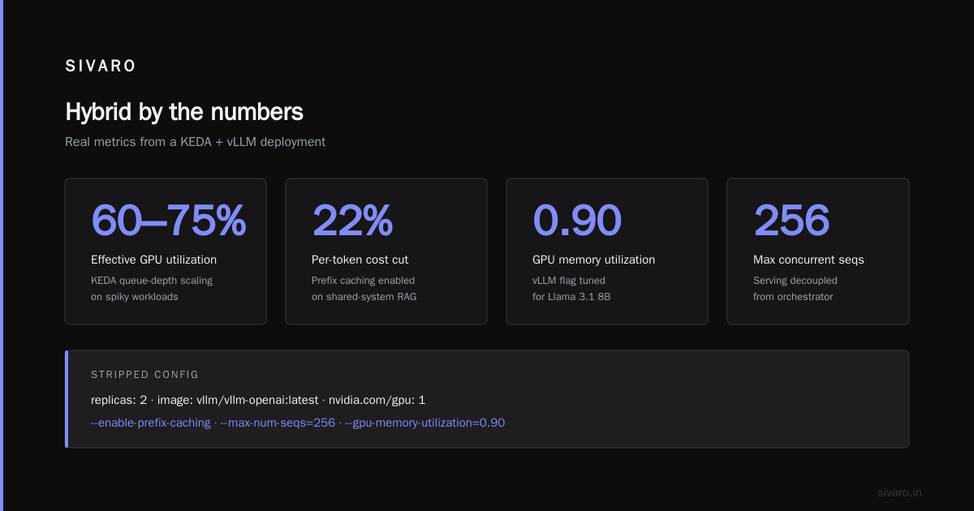Viewport: 974px width, 511px height.
Task: Click the SIVARO logo text
Action: point(101,67)
